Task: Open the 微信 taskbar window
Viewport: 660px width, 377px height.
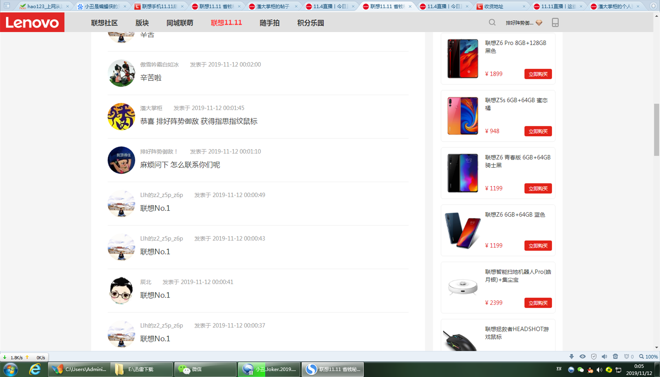Action: 205,369
